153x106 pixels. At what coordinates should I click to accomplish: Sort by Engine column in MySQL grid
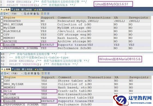pyautogui.click(x=22, y=18)
